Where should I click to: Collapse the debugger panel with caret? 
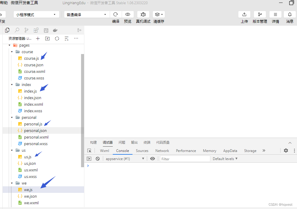click(290, 143)
